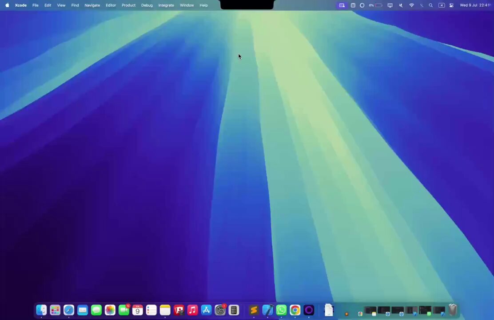Open the View menu
The height and width of the screenshot is (320, 494).
(x=61, y=5)
